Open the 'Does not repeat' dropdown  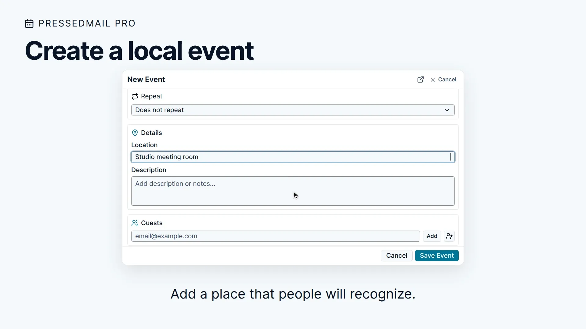[293, 110]
